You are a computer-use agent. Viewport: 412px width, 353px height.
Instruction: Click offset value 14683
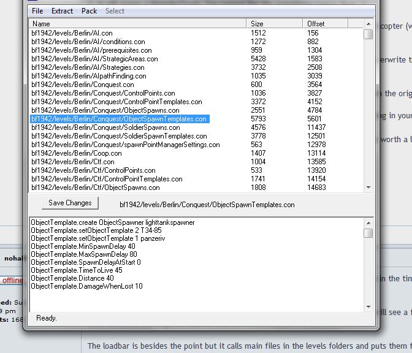click(316, 188)
